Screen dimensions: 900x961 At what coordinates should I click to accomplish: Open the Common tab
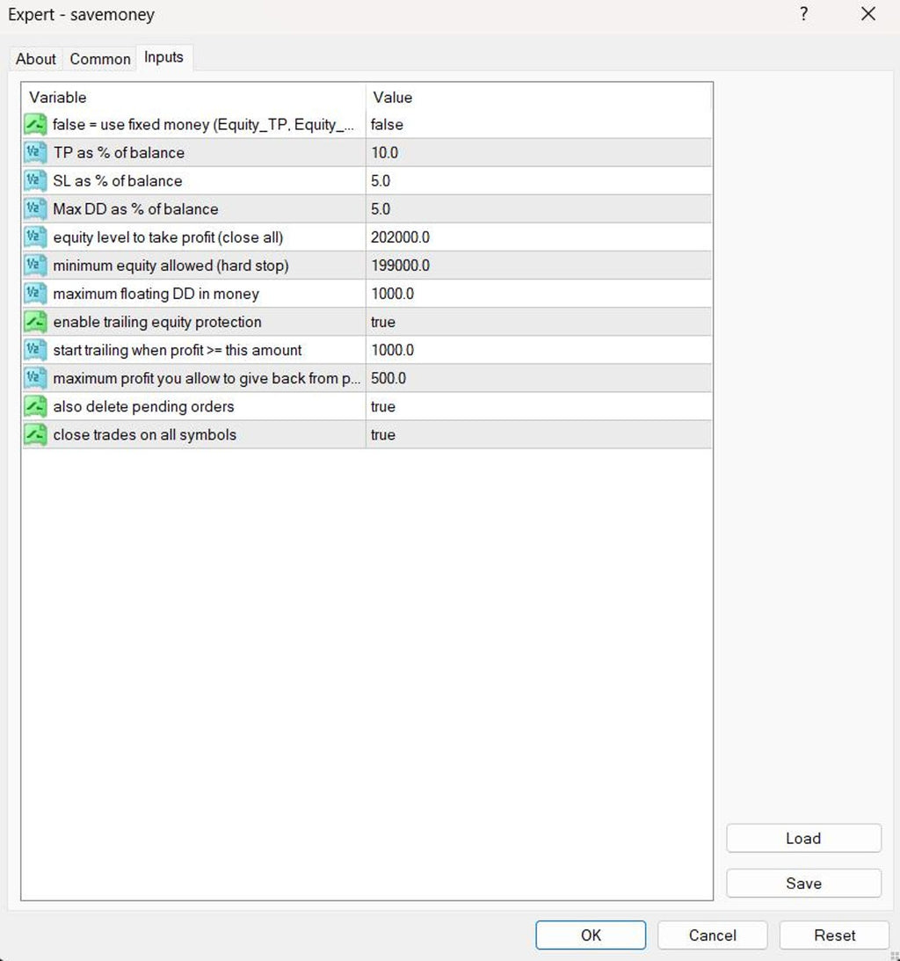click(x=100, y=59)
